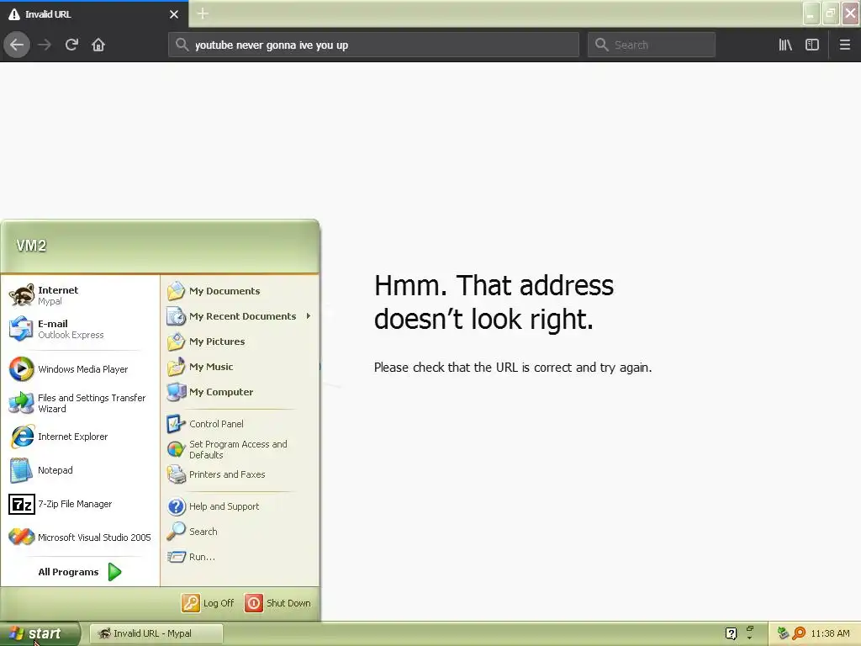Open E-mail Outlook Express
The height and width of the screenshot is (646, 861).
coord(80,329)
